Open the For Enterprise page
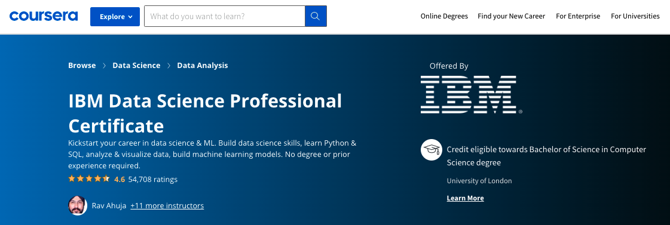This screenshot has height=225, width=670. point(578,16)
